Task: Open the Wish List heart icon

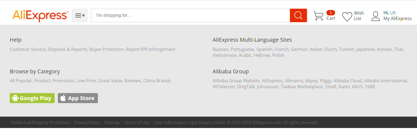Action: click(x=347, y=17)
